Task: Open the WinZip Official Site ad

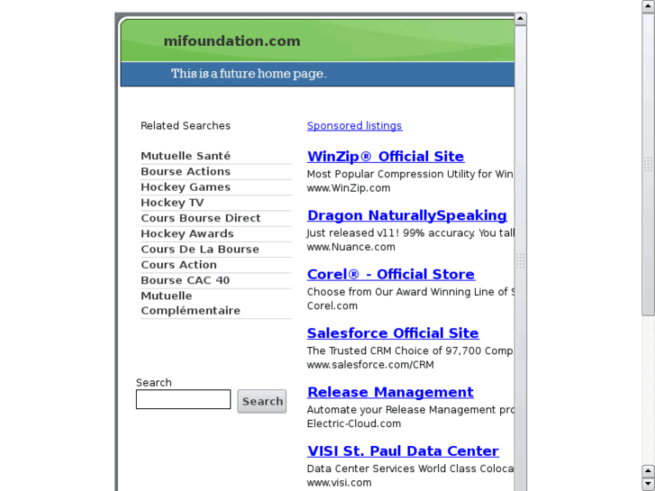Action: (385, 156)
